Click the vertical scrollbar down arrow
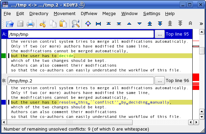 (x=202, y=117)
